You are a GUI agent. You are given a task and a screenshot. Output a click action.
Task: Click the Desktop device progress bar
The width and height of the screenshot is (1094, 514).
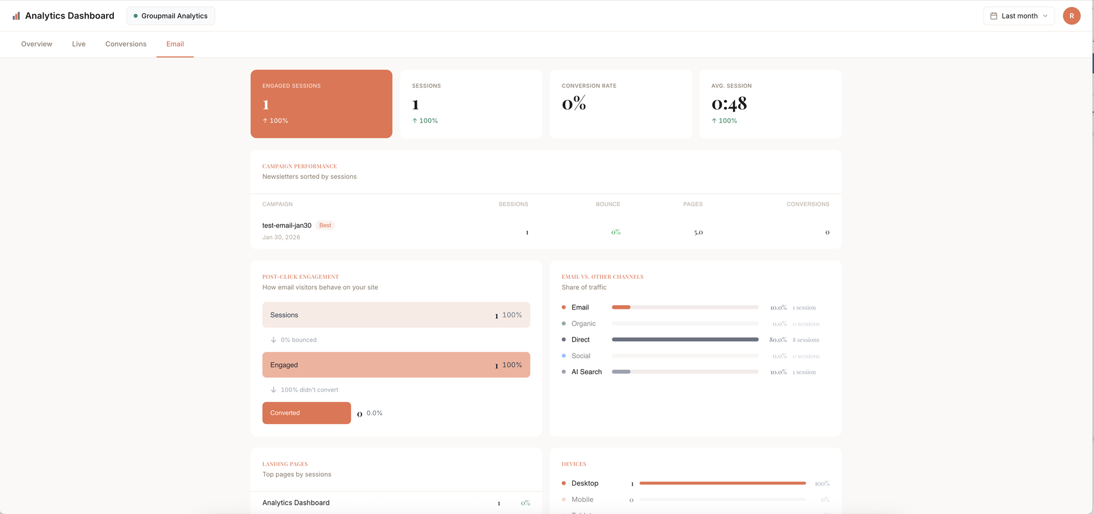pyautogui.click(x=722, y=483)
